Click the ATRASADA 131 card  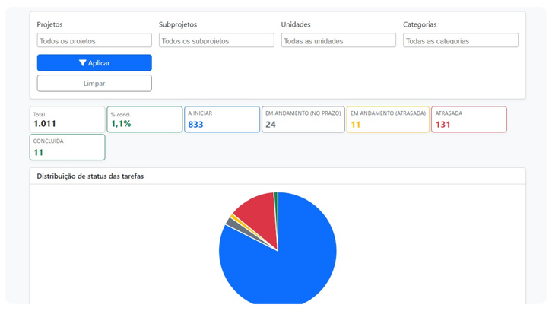point(468,119)
